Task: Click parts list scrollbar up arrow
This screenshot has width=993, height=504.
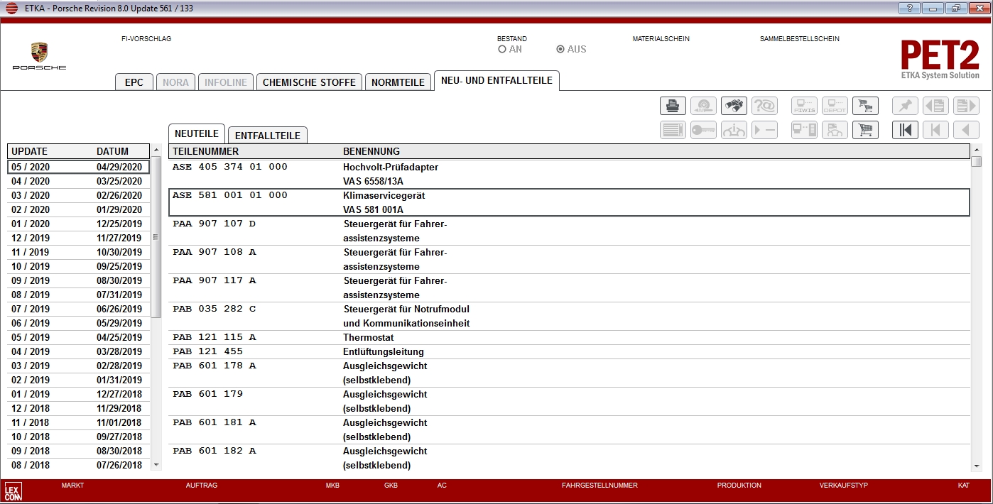Action: tap(977, 150)
